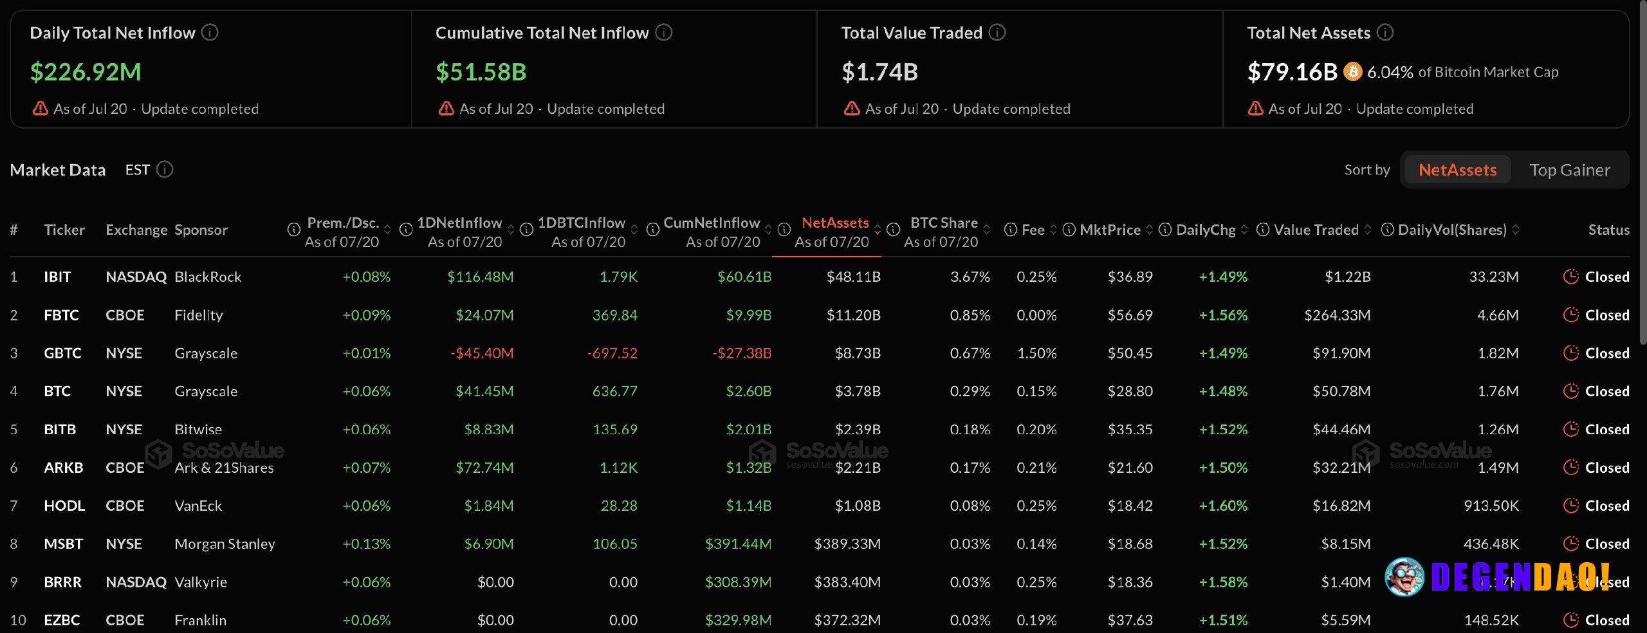Click the EST timezone info icon
This screenshot has width=1647, height=633.
tap(165, 169)
